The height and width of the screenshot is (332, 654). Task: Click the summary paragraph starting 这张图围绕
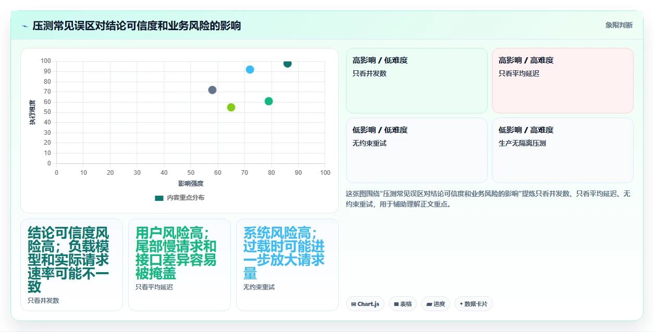pos(488,199)
